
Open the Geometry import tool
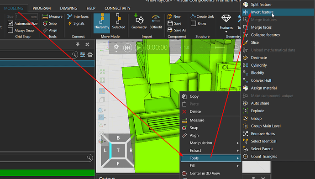tap(139, 21)
